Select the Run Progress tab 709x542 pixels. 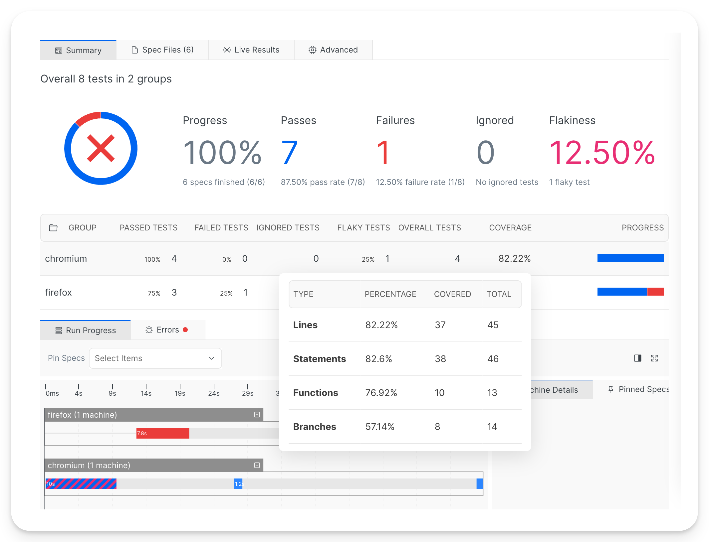[x=86, y=330]
